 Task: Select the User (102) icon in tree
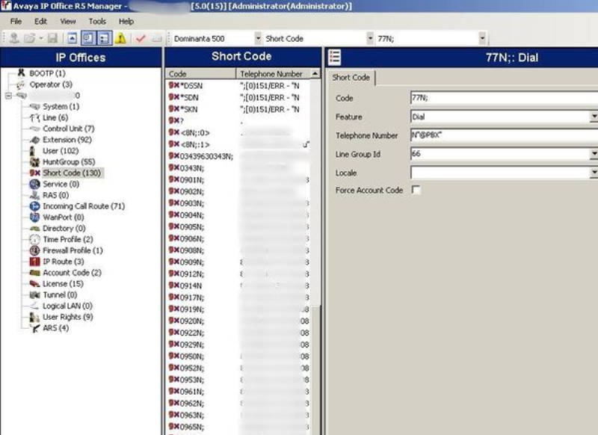click(34, 150)
